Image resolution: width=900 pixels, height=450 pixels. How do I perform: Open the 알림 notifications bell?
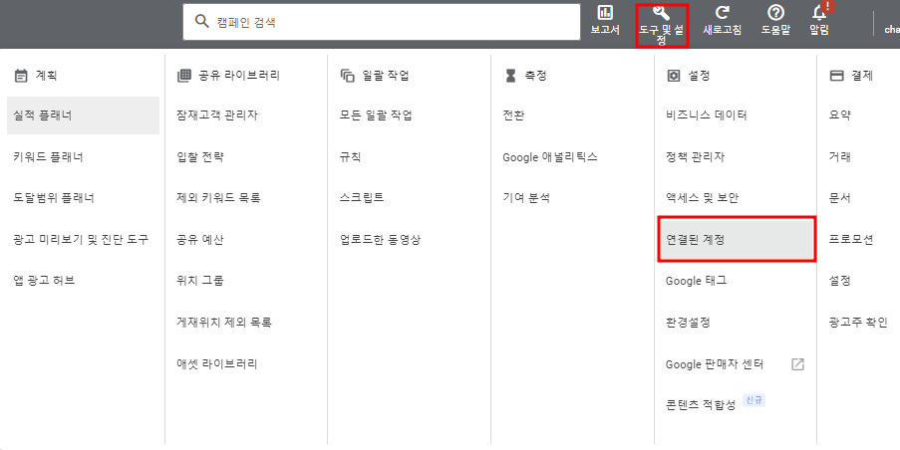click(x=819, y=14)
